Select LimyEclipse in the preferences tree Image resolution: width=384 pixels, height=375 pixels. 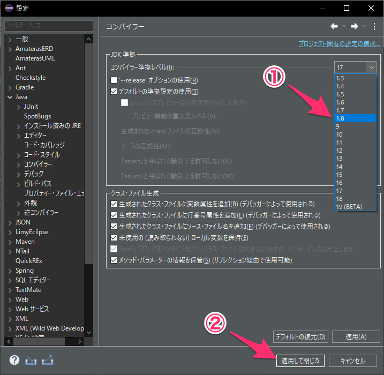pos(32,232)
